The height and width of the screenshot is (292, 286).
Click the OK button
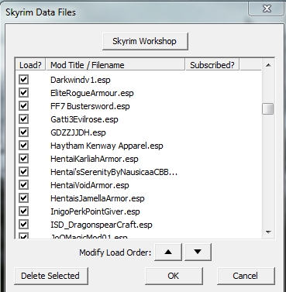174,276
